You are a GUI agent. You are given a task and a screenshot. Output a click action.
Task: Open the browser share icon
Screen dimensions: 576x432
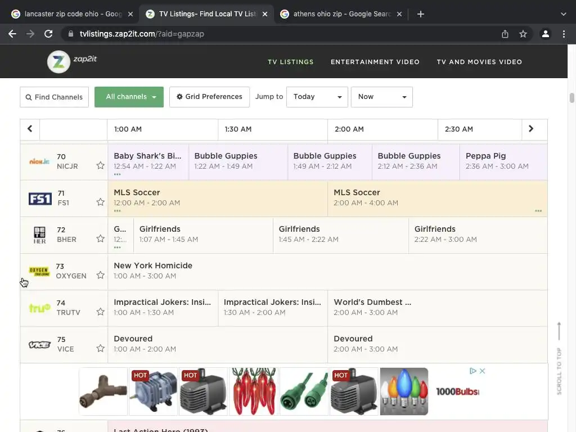point(505,34)
